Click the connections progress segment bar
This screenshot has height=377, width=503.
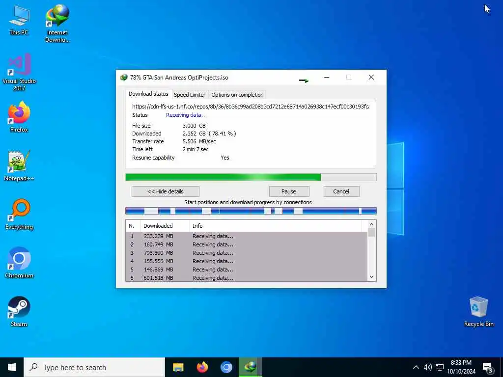coord(251,211)
